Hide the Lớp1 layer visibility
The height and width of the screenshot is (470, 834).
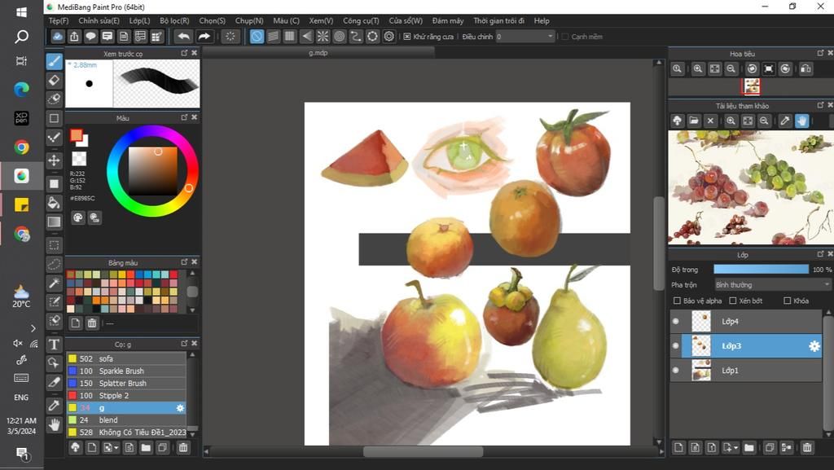point(676,370)
